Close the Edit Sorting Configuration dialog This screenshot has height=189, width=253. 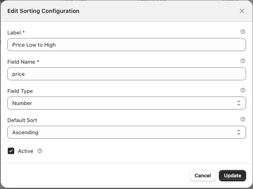click(242, 11)
